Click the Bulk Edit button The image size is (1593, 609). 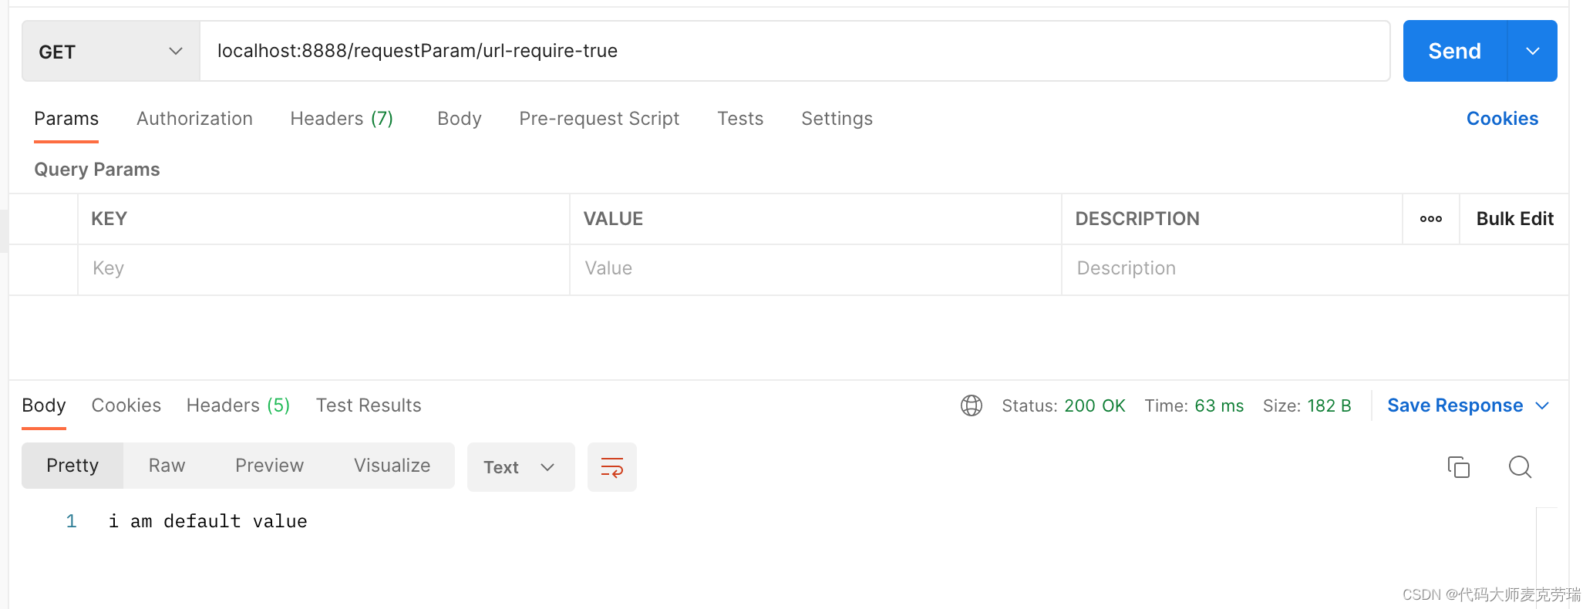pyautogui.click(x=1514, y=219)
